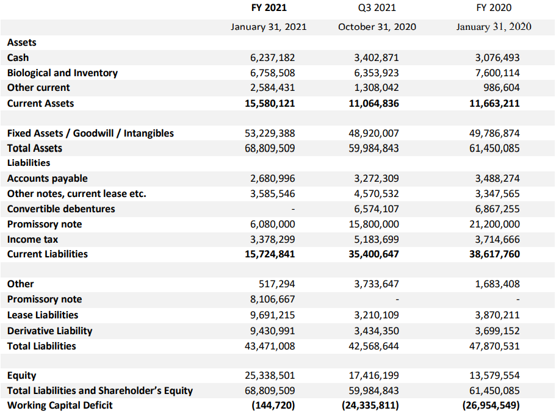Click the FY 2021 column header
This screenshot has width=556, height=419.
(269, 7)
